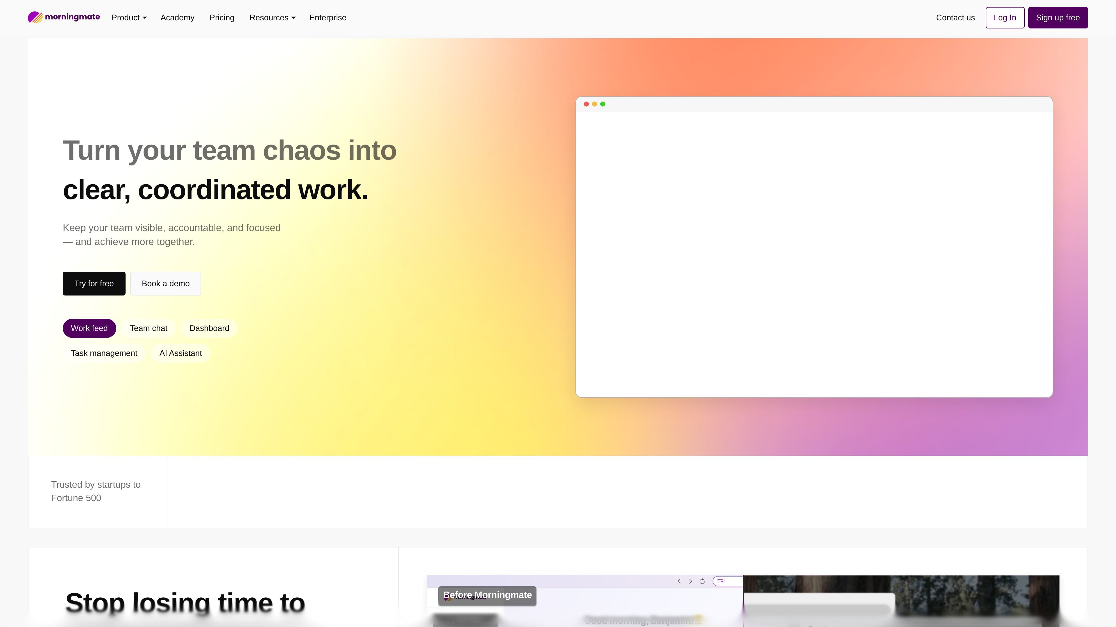Screen dimensions: 1116x627
Task: Click the "Keep your team visible" subheading
Action: click(171, 235)
